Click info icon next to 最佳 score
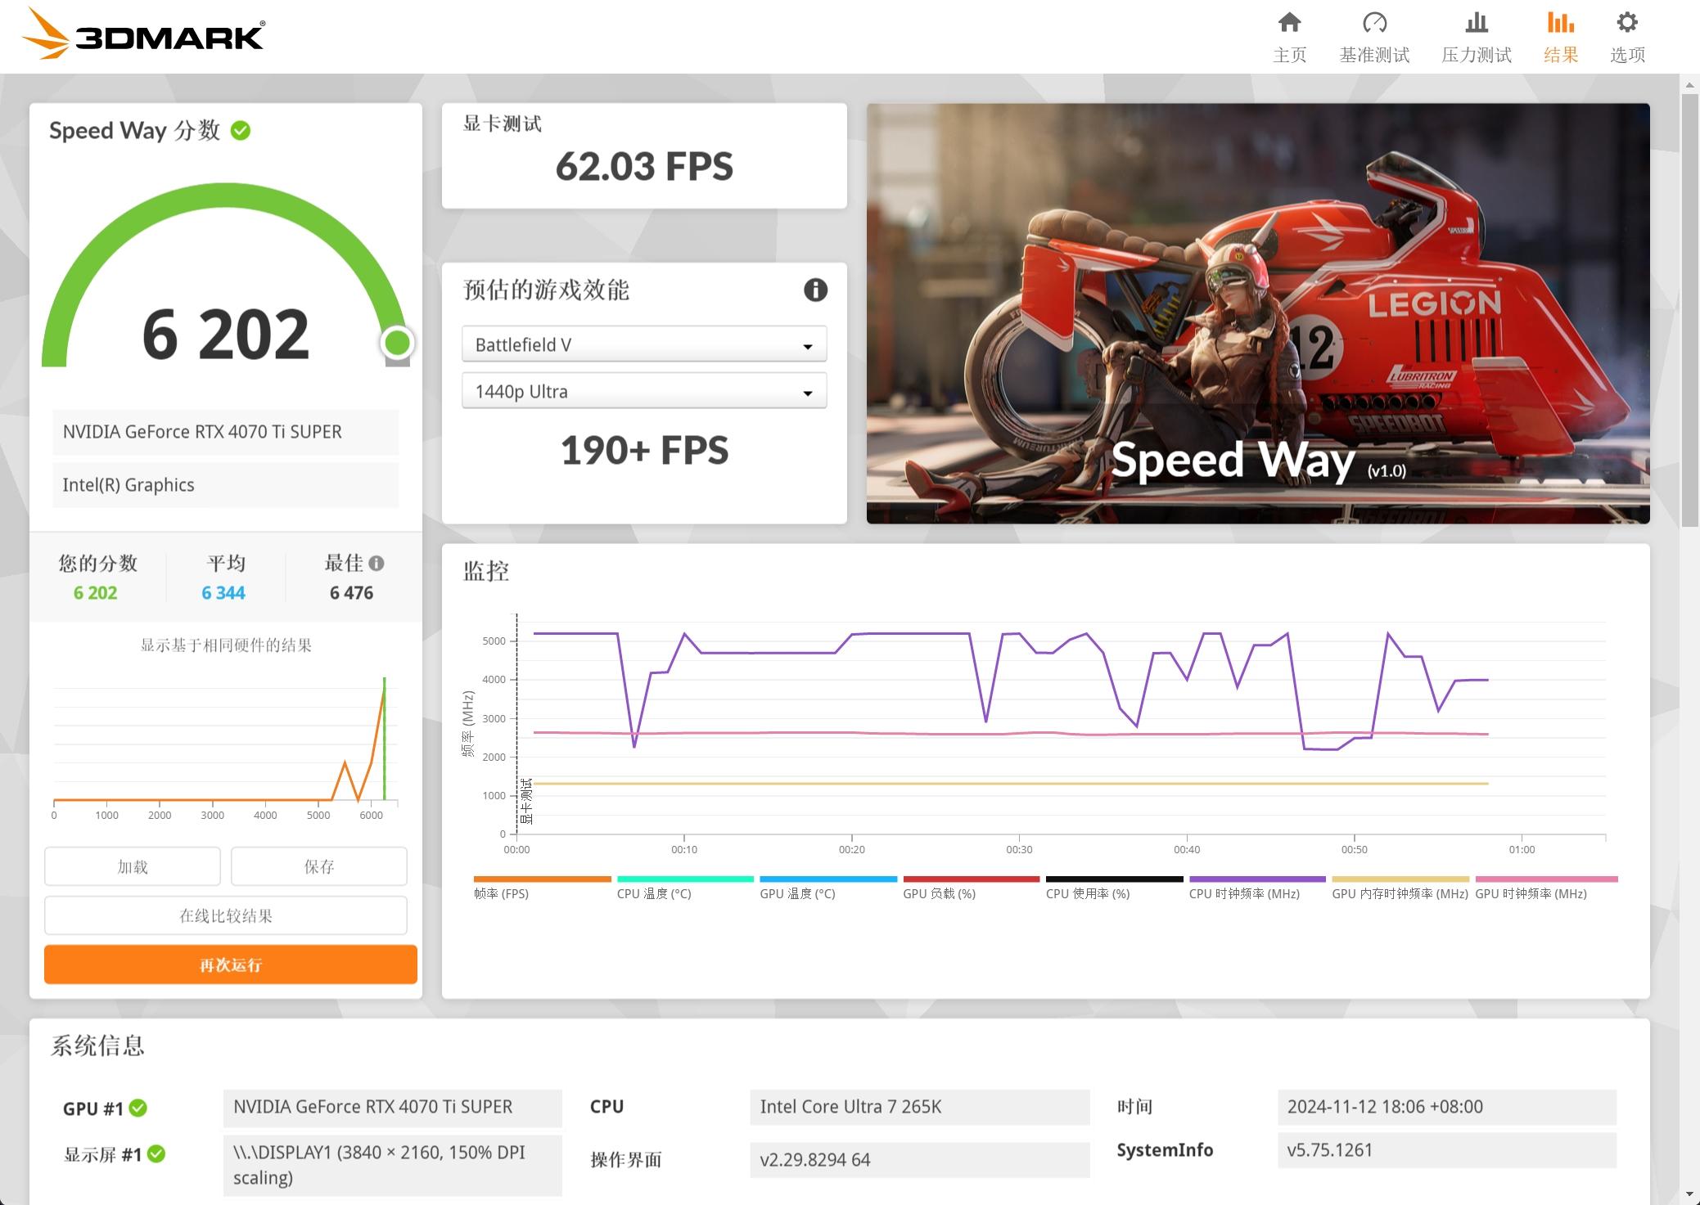1700x1205 pixels. 376,563
